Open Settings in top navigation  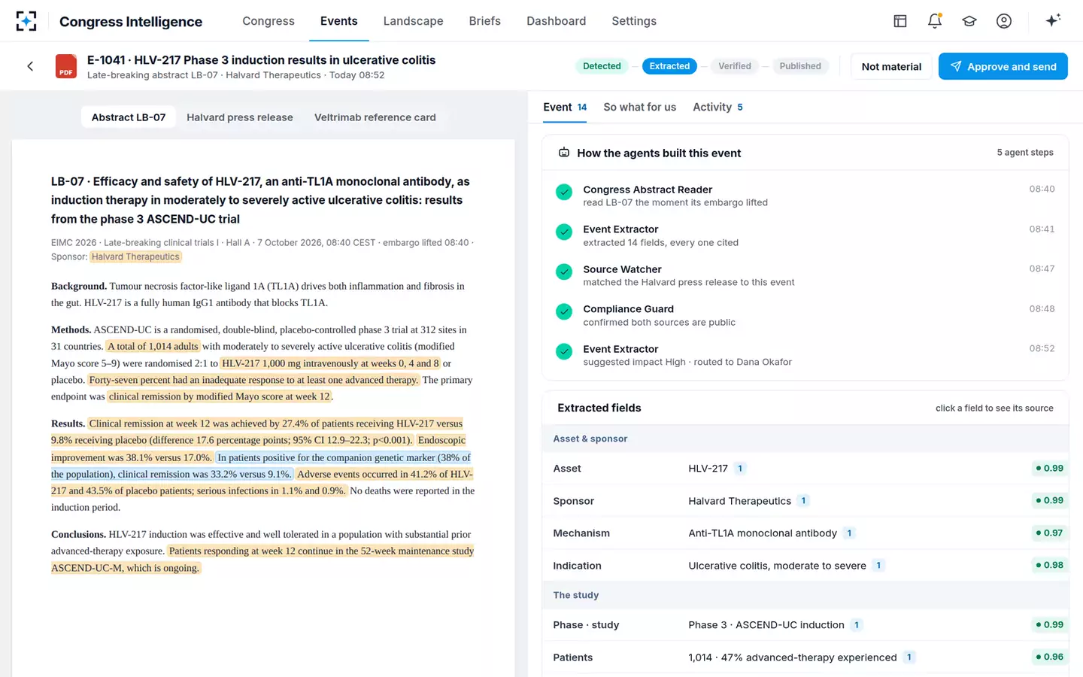pos(634,21)
